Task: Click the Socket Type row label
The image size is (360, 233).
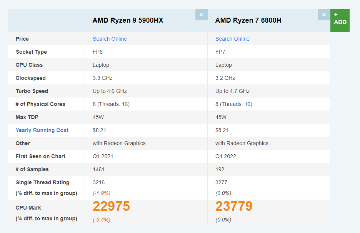Action: tap(32, 52)
